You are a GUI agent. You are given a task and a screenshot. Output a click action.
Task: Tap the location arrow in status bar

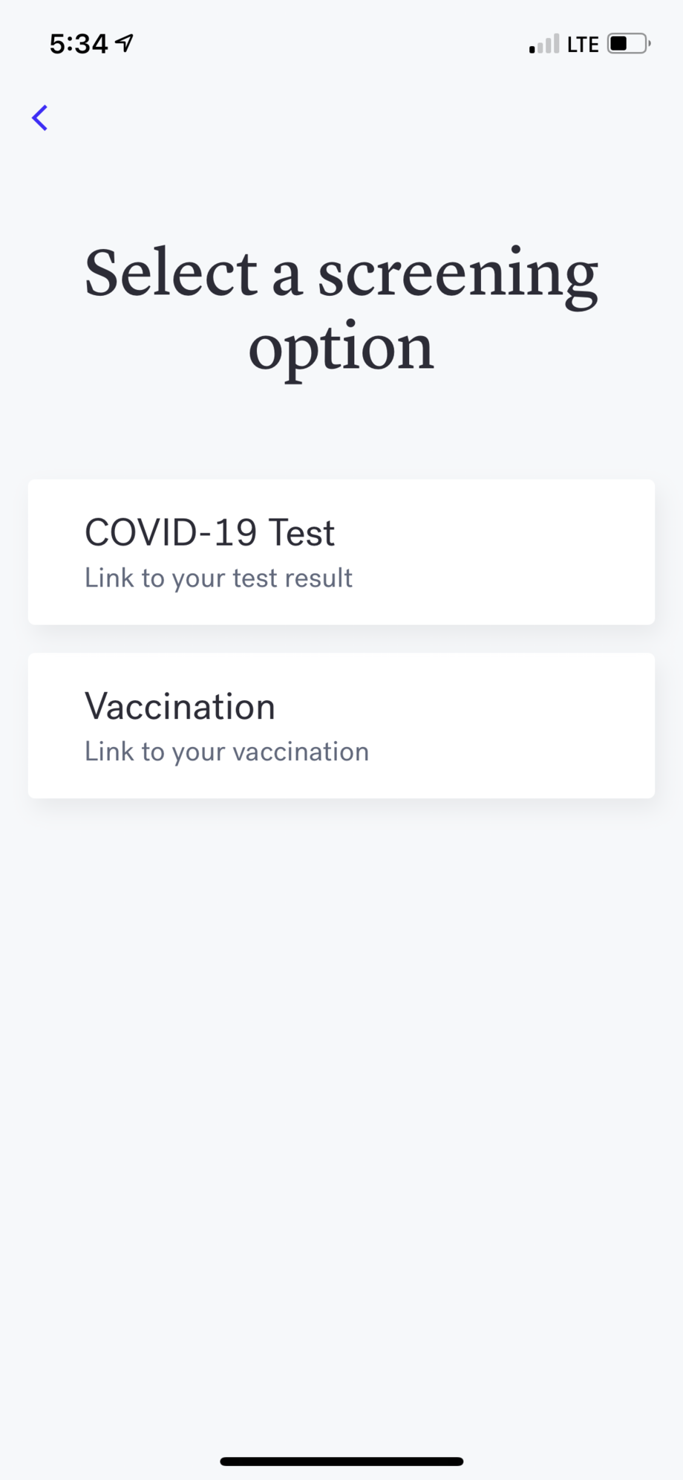coord(125,44)
